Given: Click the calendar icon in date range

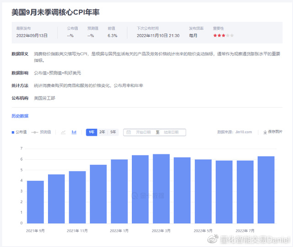Looking at the screenshot, I should [x=129, y=132].
